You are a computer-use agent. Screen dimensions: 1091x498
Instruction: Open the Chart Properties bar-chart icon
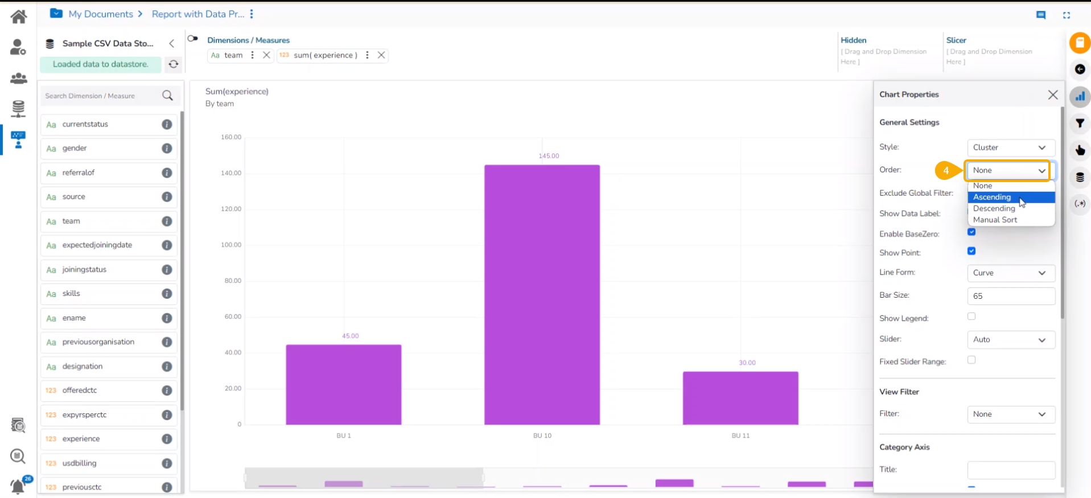click(1080, 97)
